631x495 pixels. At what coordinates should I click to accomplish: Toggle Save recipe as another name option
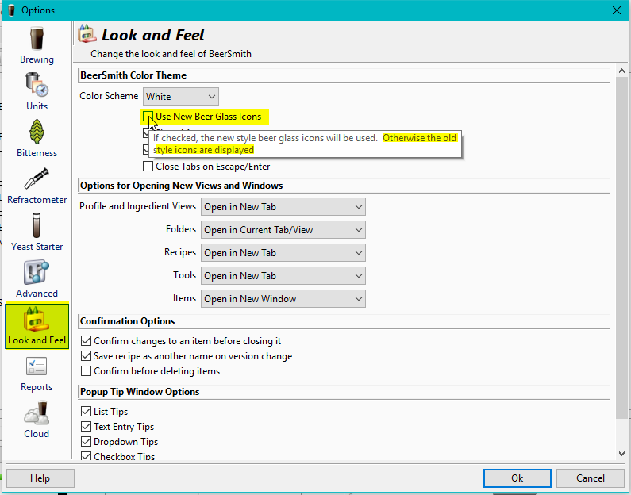(86, 356)
